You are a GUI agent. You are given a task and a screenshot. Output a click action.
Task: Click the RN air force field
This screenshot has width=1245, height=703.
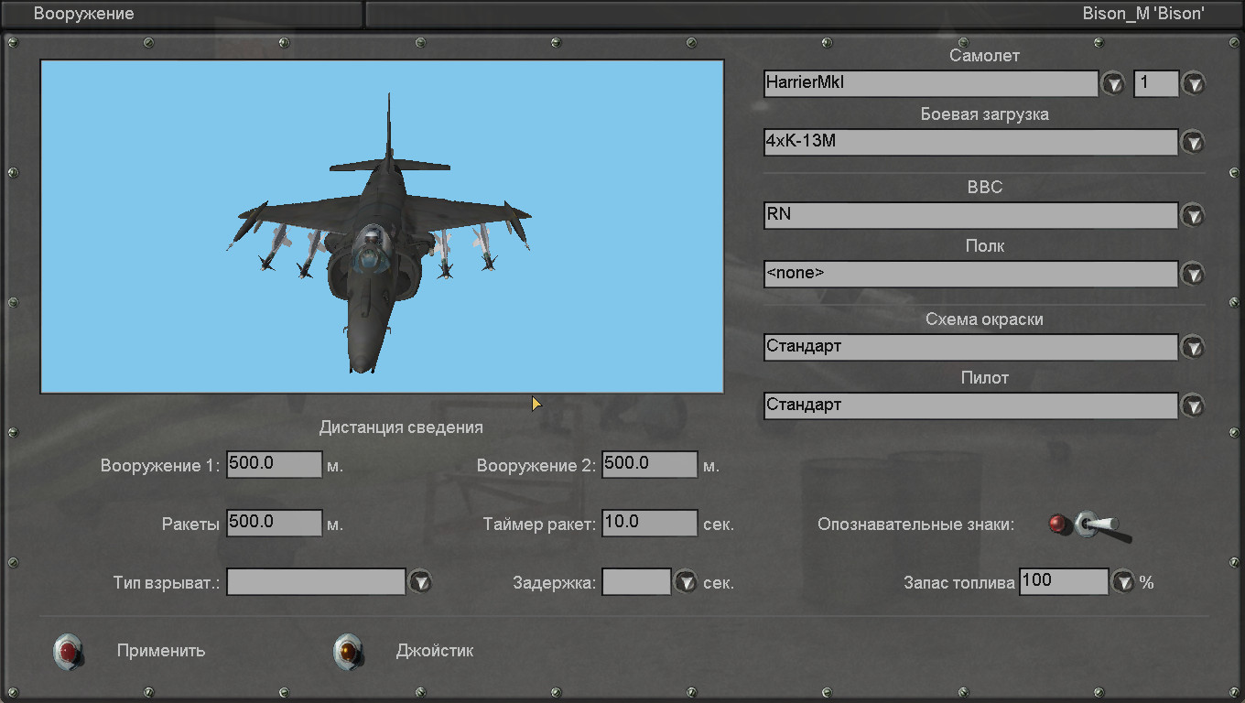[x=970, y=215]
